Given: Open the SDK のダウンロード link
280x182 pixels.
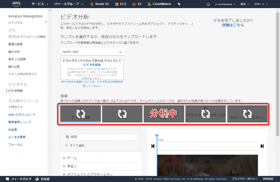Looking at the screenshot, I should pos(22,115).
